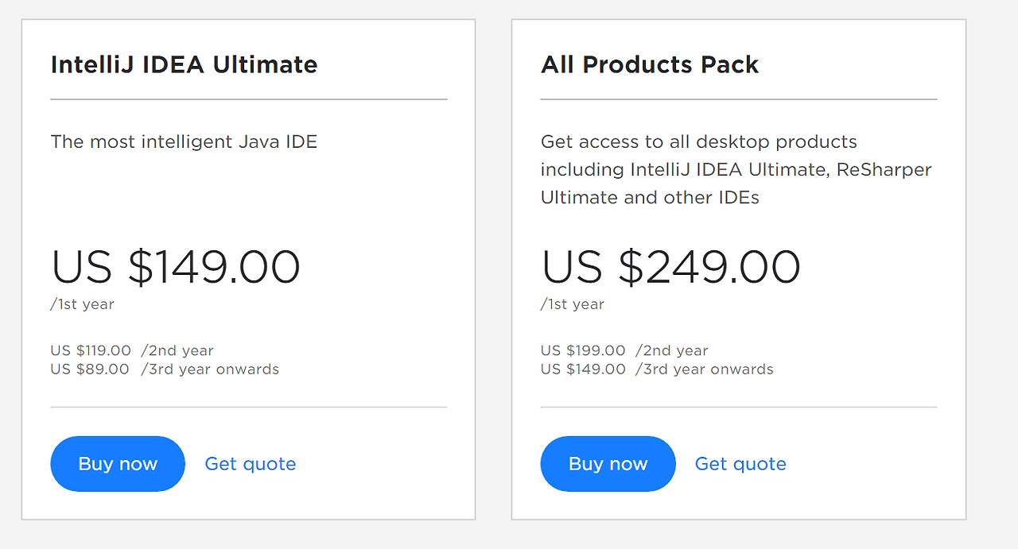1018x549 pixels.
Task: Click the US $89.00 3rd year onwards price
Action: (90, 369)
